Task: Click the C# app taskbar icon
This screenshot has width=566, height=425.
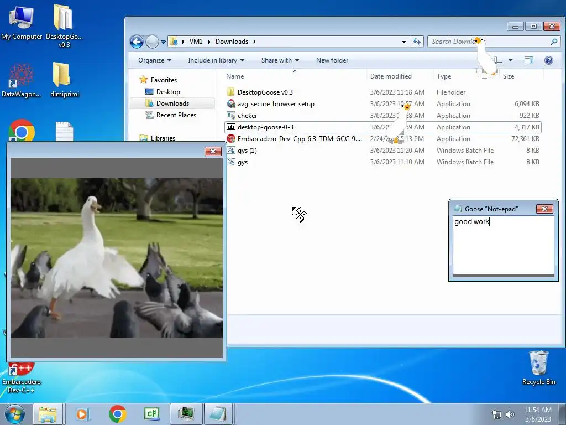Action: pyautogui.click(x=152, y=414)
